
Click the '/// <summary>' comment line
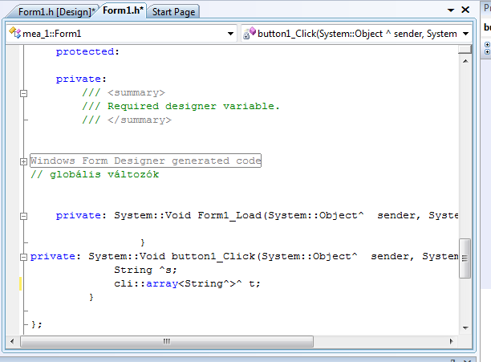coord(124,92)
